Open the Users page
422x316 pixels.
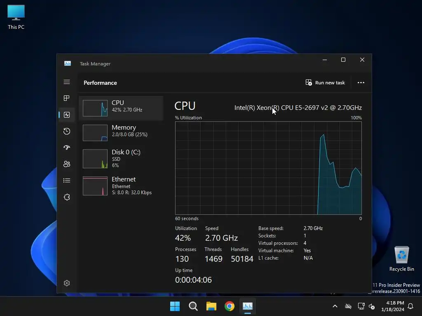tap(67, 164)
